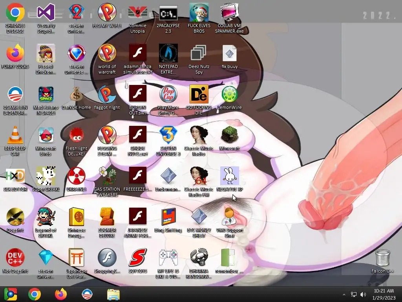
Task: Select the UKRAINE! radiation symbol icon
Action: (77, 176)
